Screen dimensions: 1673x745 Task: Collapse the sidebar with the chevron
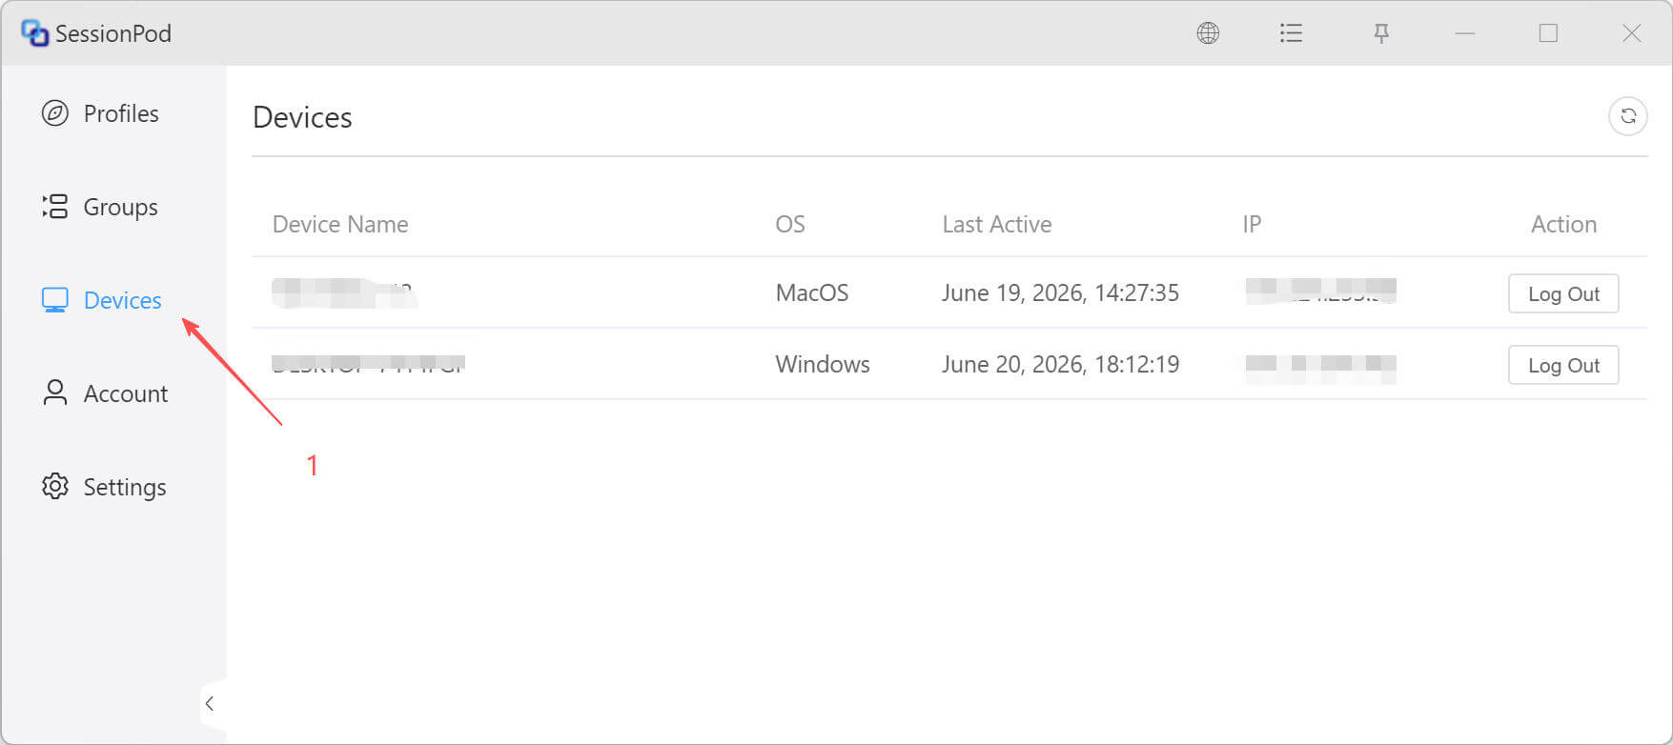point(210,704)
